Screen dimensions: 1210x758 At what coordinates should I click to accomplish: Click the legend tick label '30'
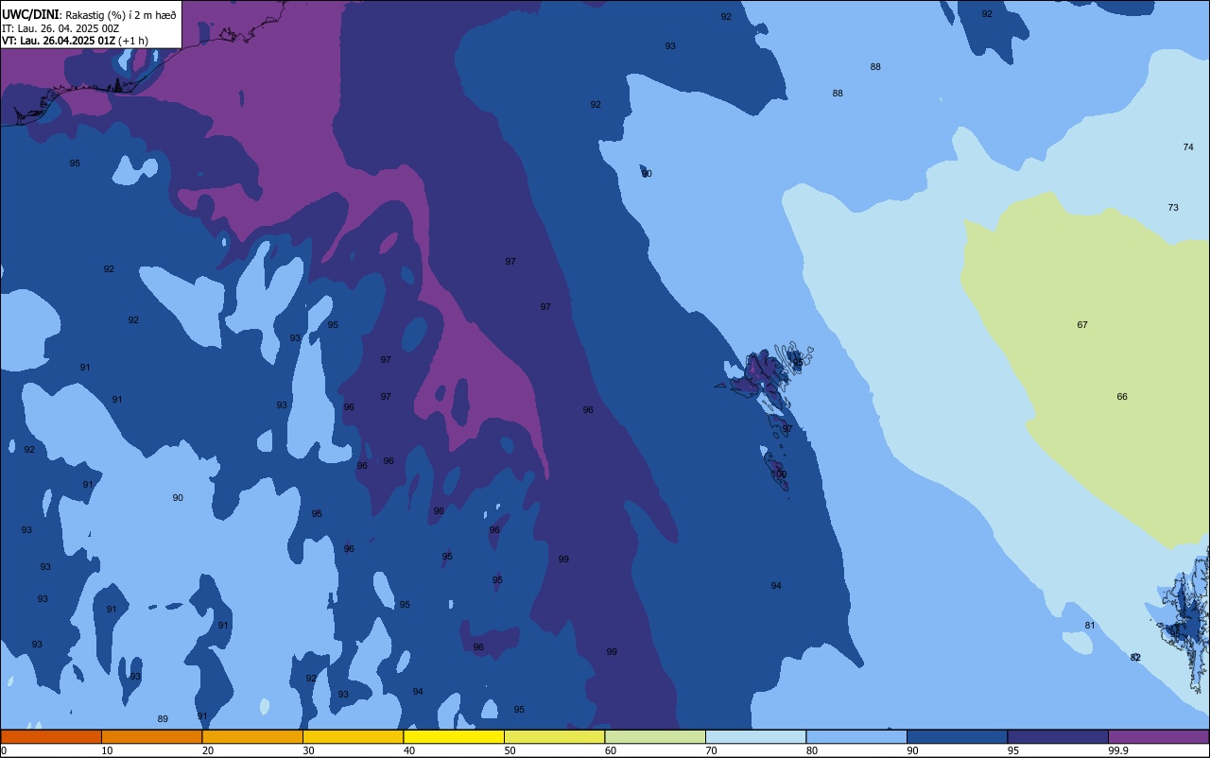308,750
